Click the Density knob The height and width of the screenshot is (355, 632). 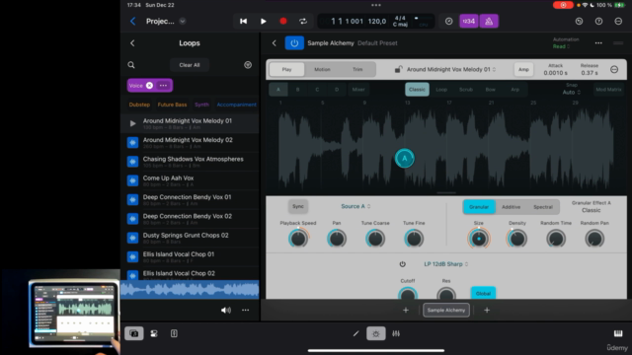(x=517, y=239)
